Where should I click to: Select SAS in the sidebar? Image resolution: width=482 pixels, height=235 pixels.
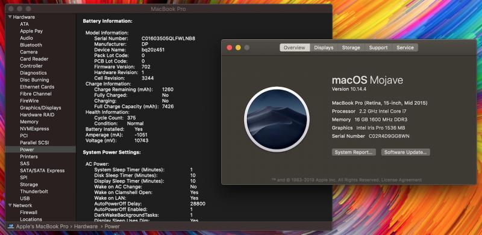(25, 164)
